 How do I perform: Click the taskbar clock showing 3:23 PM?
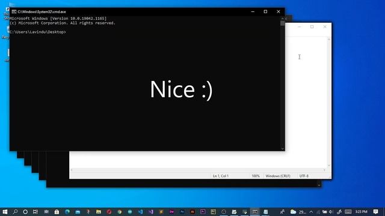pyautogui.click(x=361, y=212)
